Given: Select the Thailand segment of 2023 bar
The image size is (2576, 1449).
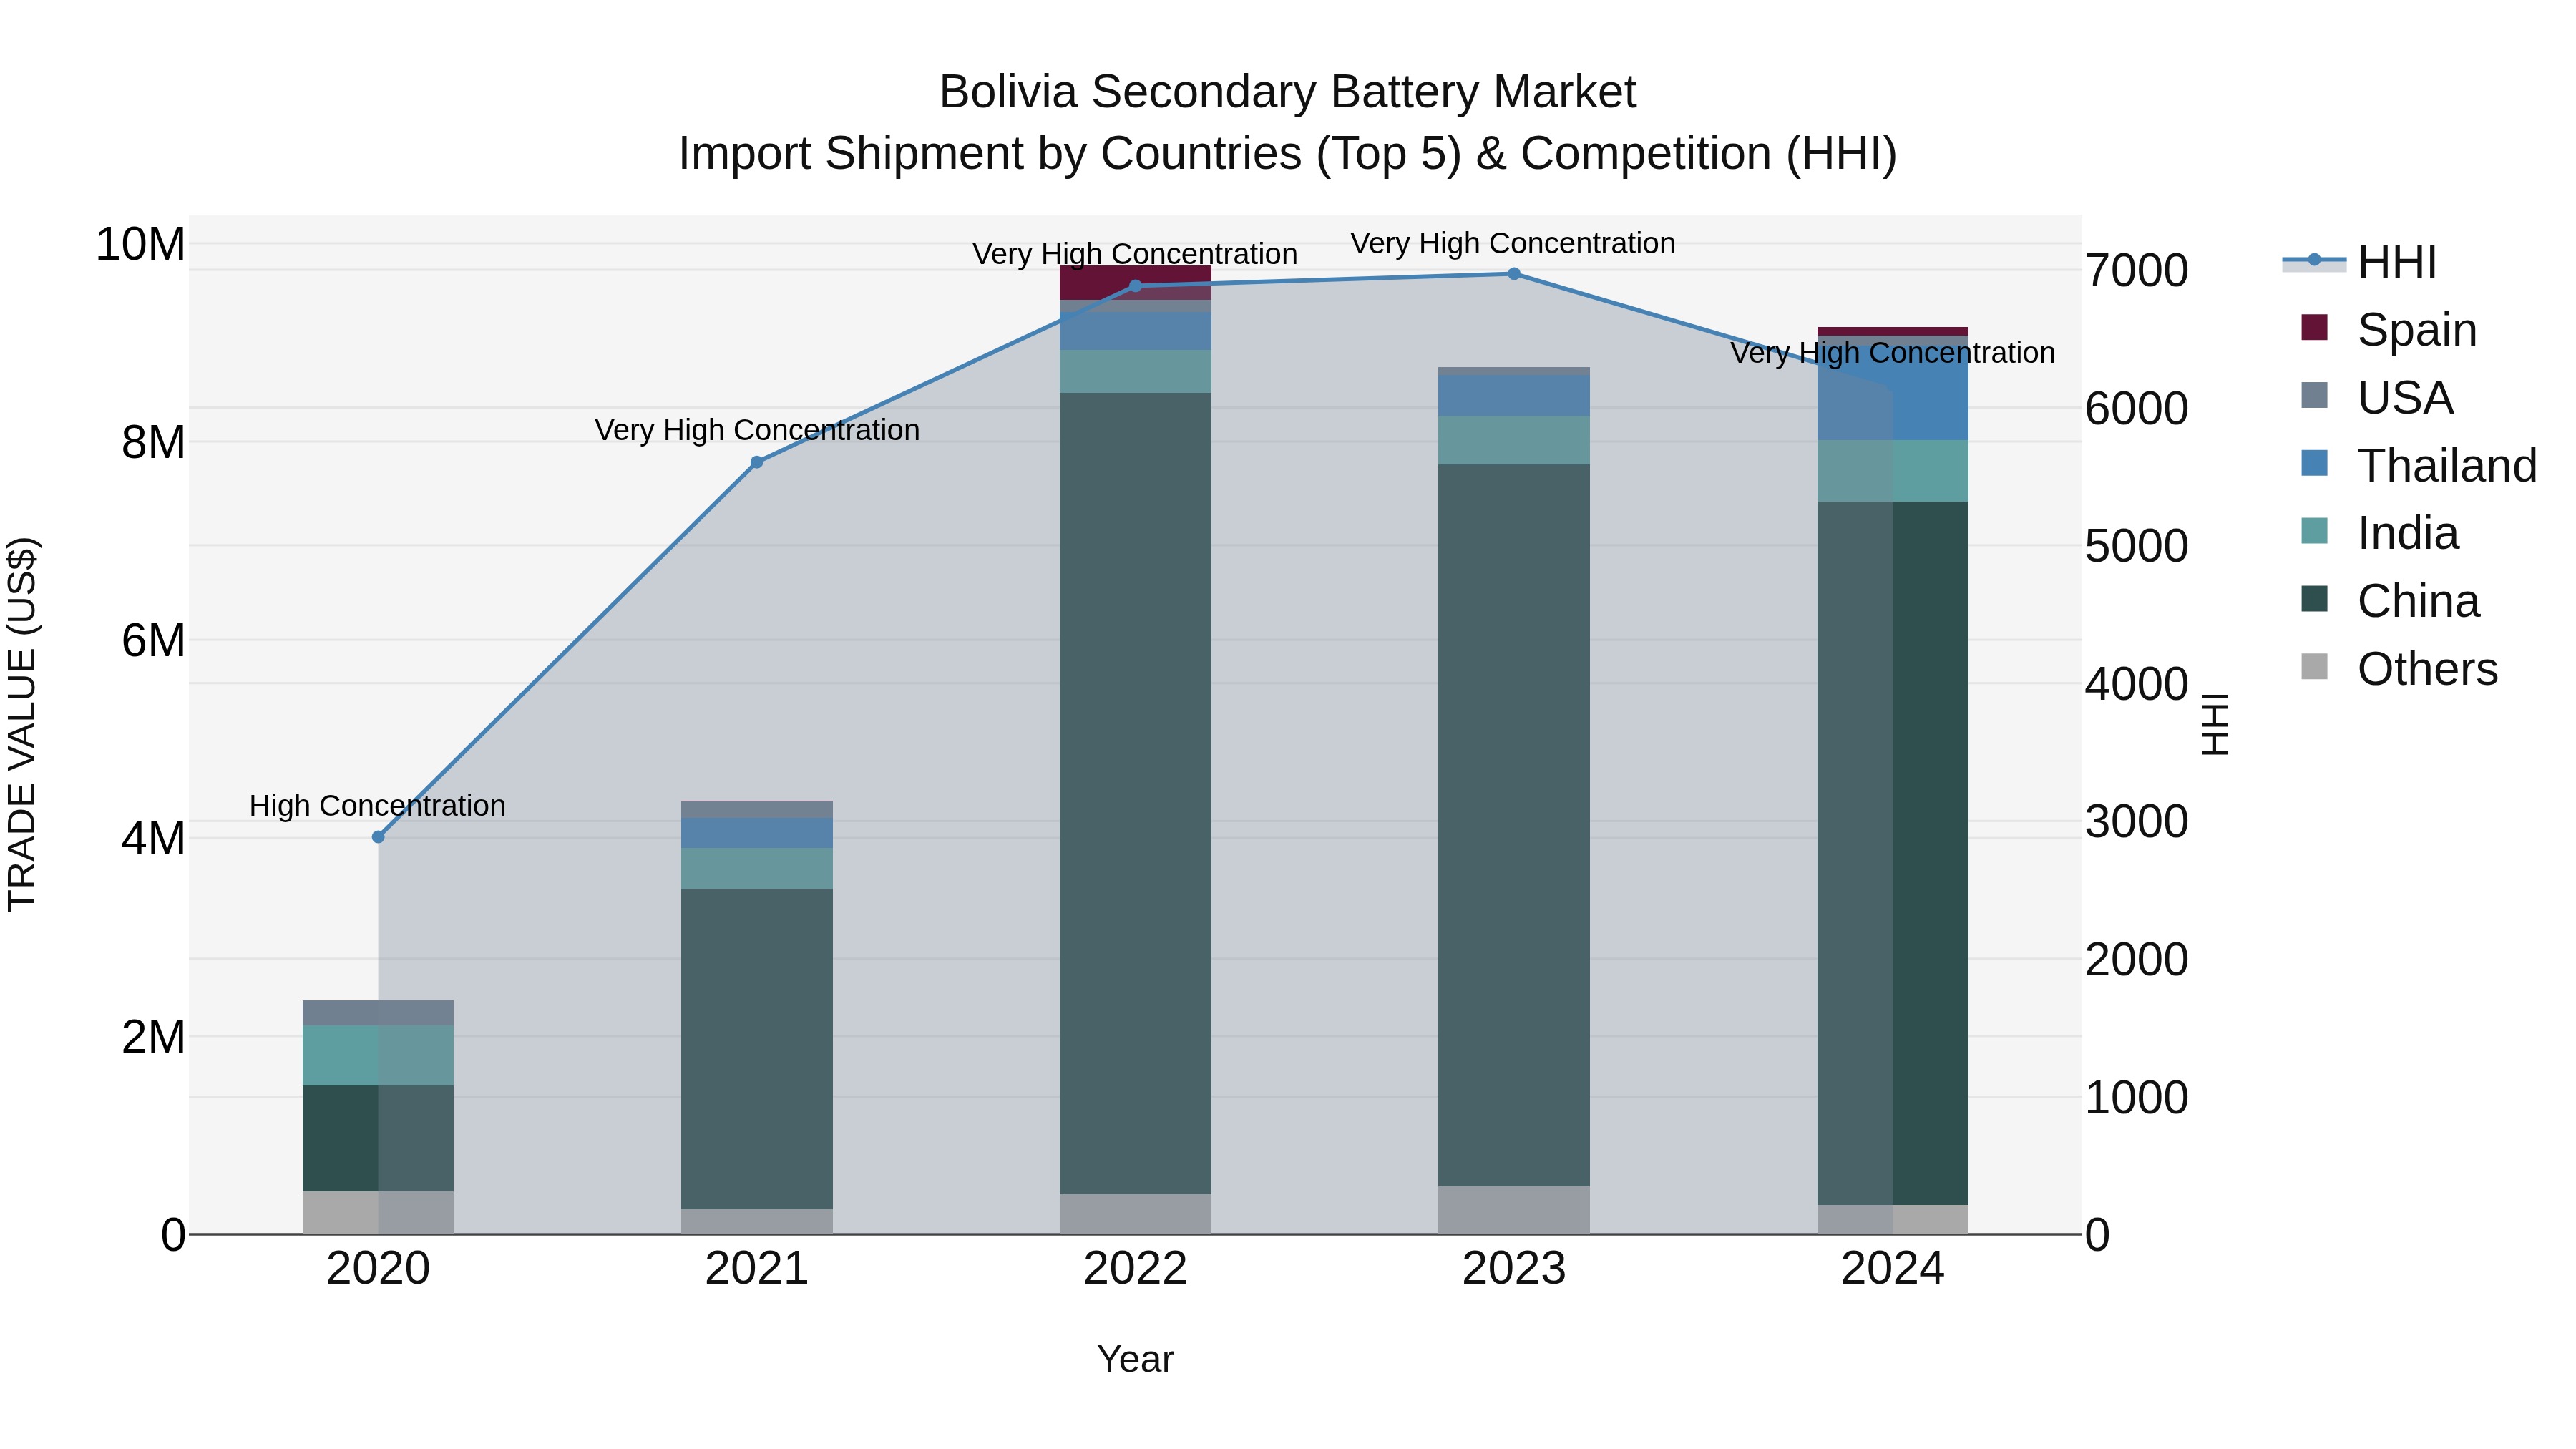Looking at the screenshot, I should tap(1514, 396).
